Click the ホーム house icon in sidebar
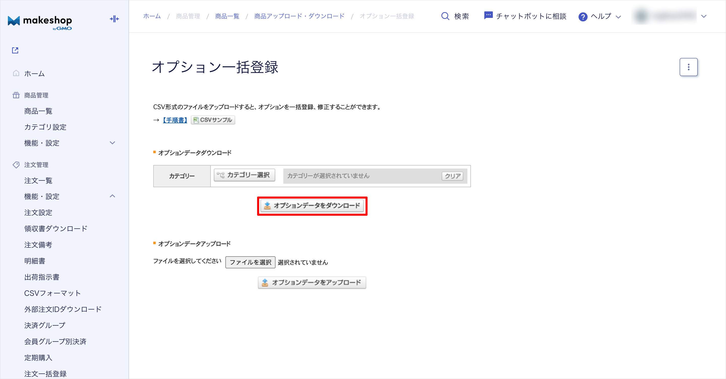 (x=16, y=73)
